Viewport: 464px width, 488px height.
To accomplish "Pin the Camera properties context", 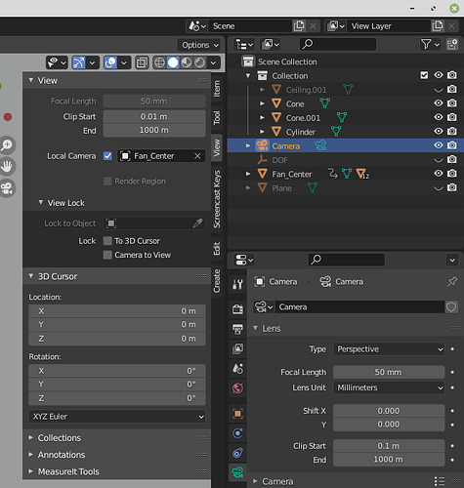I will tap(452, 281).
